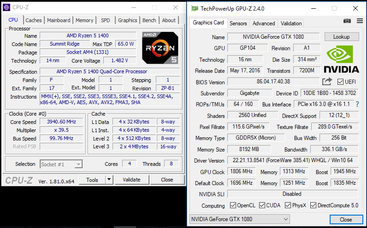The width and height of the screenshot is (367, 228).
Task: Click the Revision value ZP-B1
Action: (168, 88)
